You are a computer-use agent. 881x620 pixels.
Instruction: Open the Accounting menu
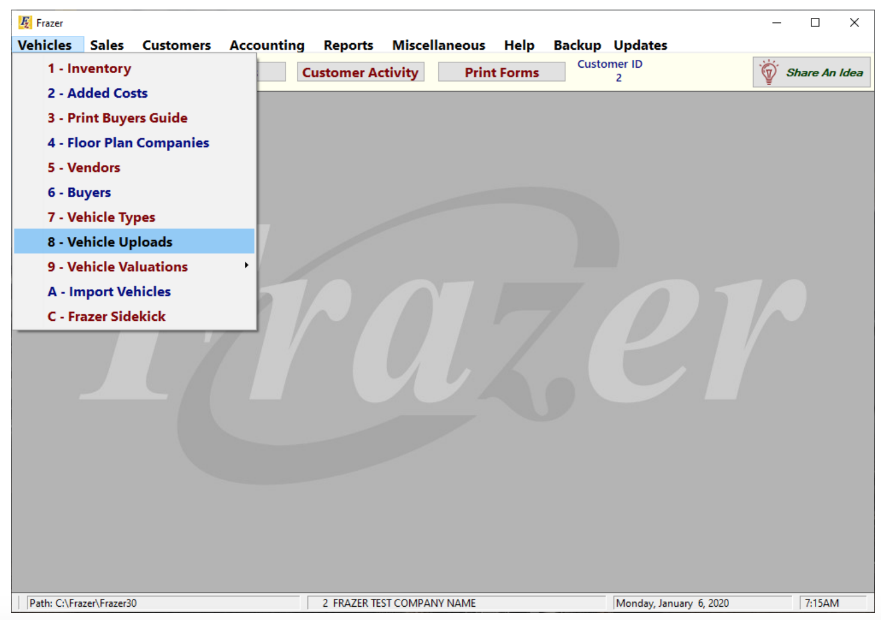(266, 45)
